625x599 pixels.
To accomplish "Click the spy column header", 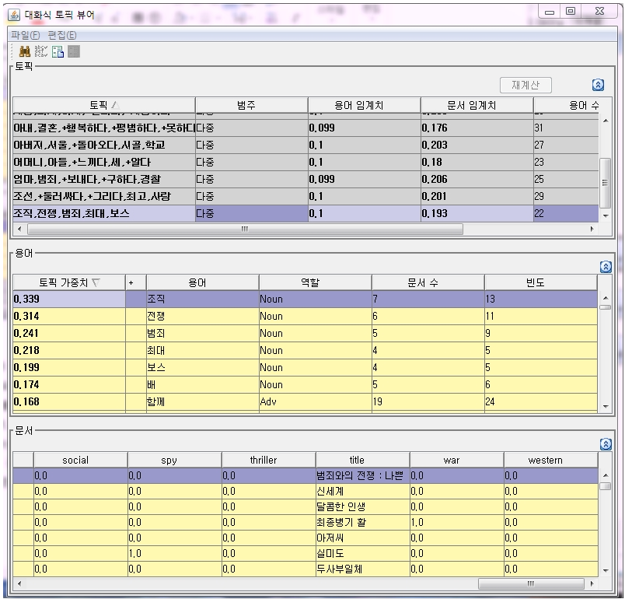I will tap(175, 460).
